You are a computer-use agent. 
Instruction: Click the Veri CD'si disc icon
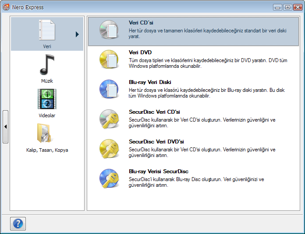pos(109,30)
